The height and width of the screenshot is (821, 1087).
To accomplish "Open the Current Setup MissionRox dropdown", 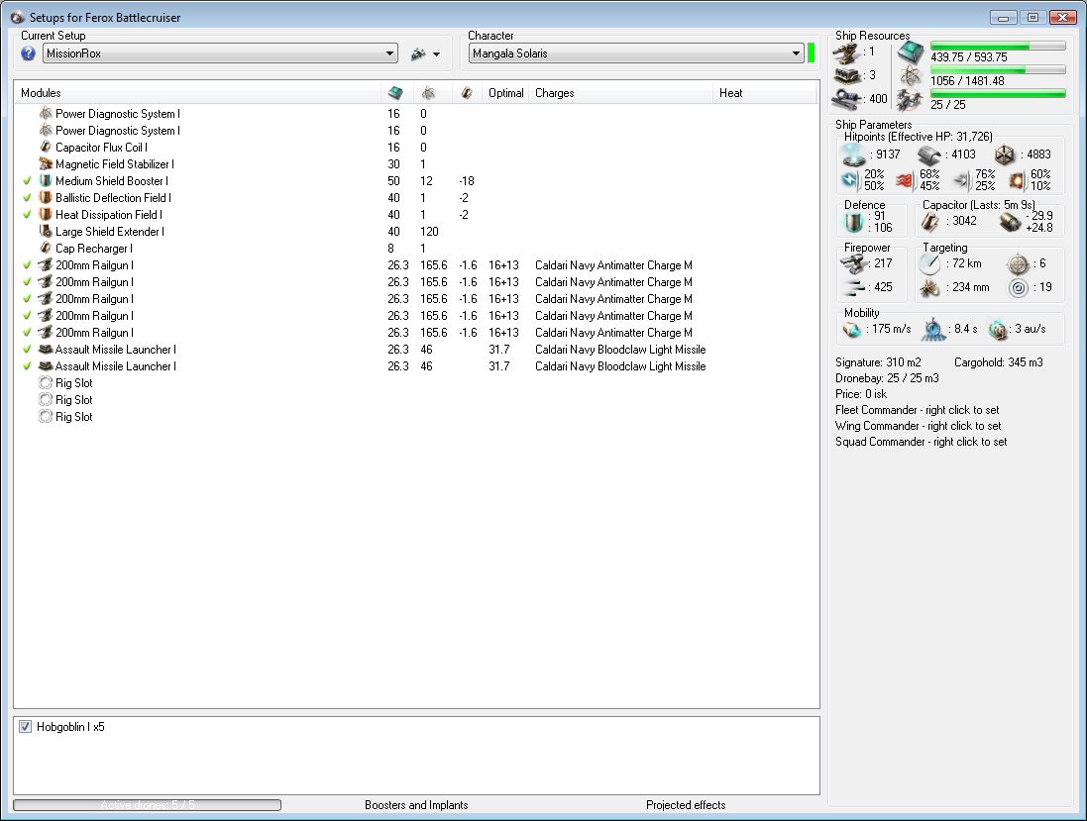I will click(x=389, y=53).
